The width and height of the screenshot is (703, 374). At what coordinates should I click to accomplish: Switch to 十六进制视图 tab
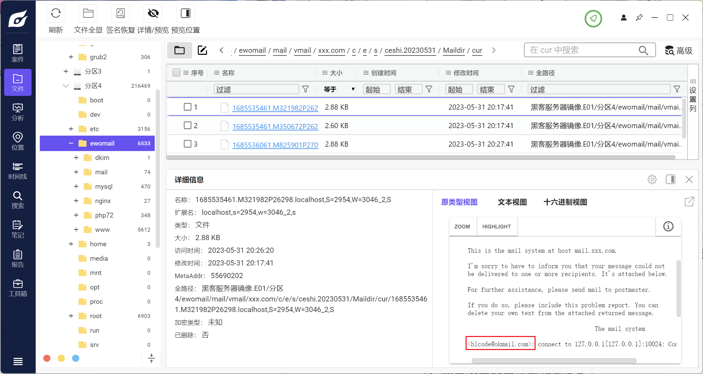tap(565, 202)
